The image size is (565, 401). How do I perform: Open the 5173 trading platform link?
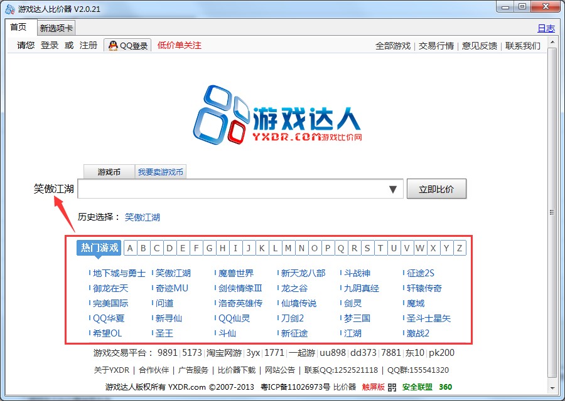click(x=192, y=353)
